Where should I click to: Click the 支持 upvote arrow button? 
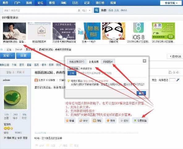111,121
